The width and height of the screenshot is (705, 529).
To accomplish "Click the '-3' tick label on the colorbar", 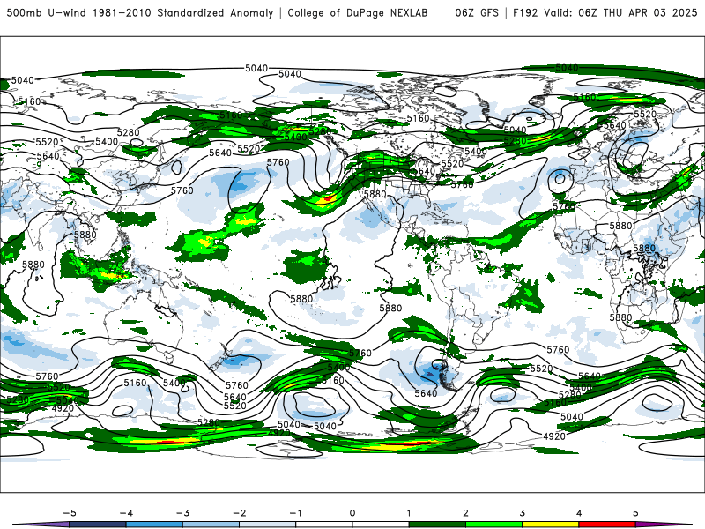I will coord(182,513).
